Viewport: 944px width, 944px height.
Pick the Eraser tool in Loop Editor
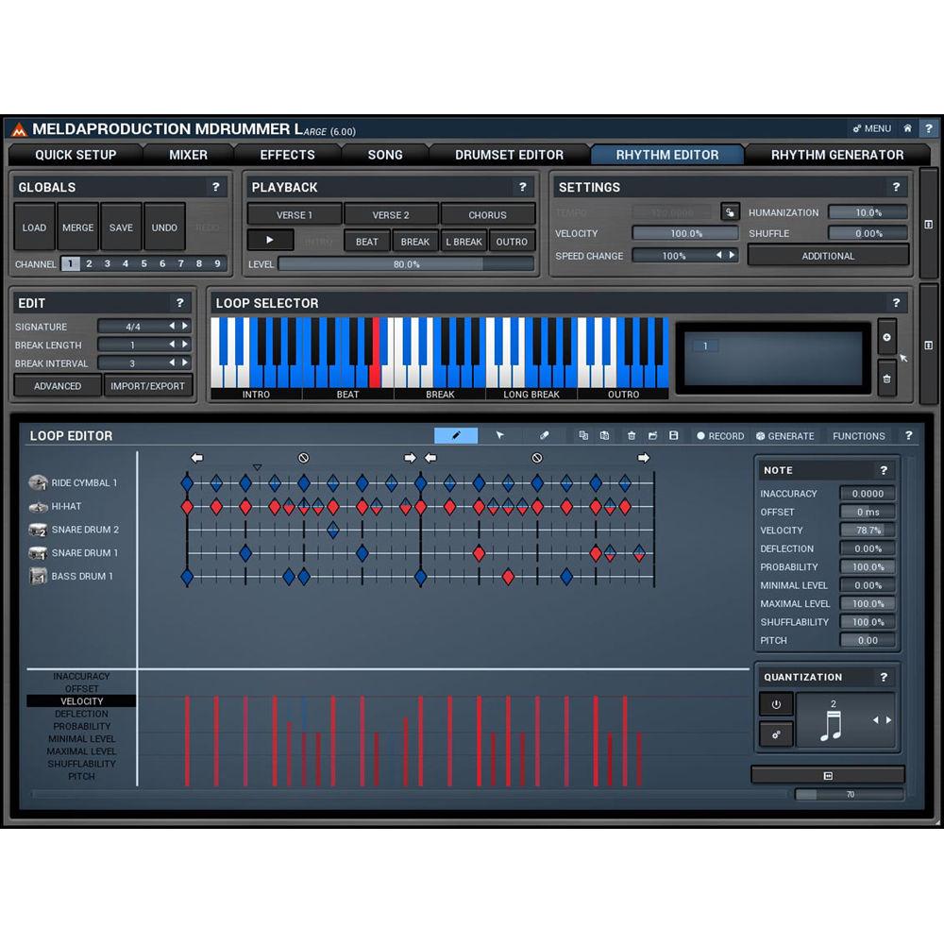tap(544, 435)
